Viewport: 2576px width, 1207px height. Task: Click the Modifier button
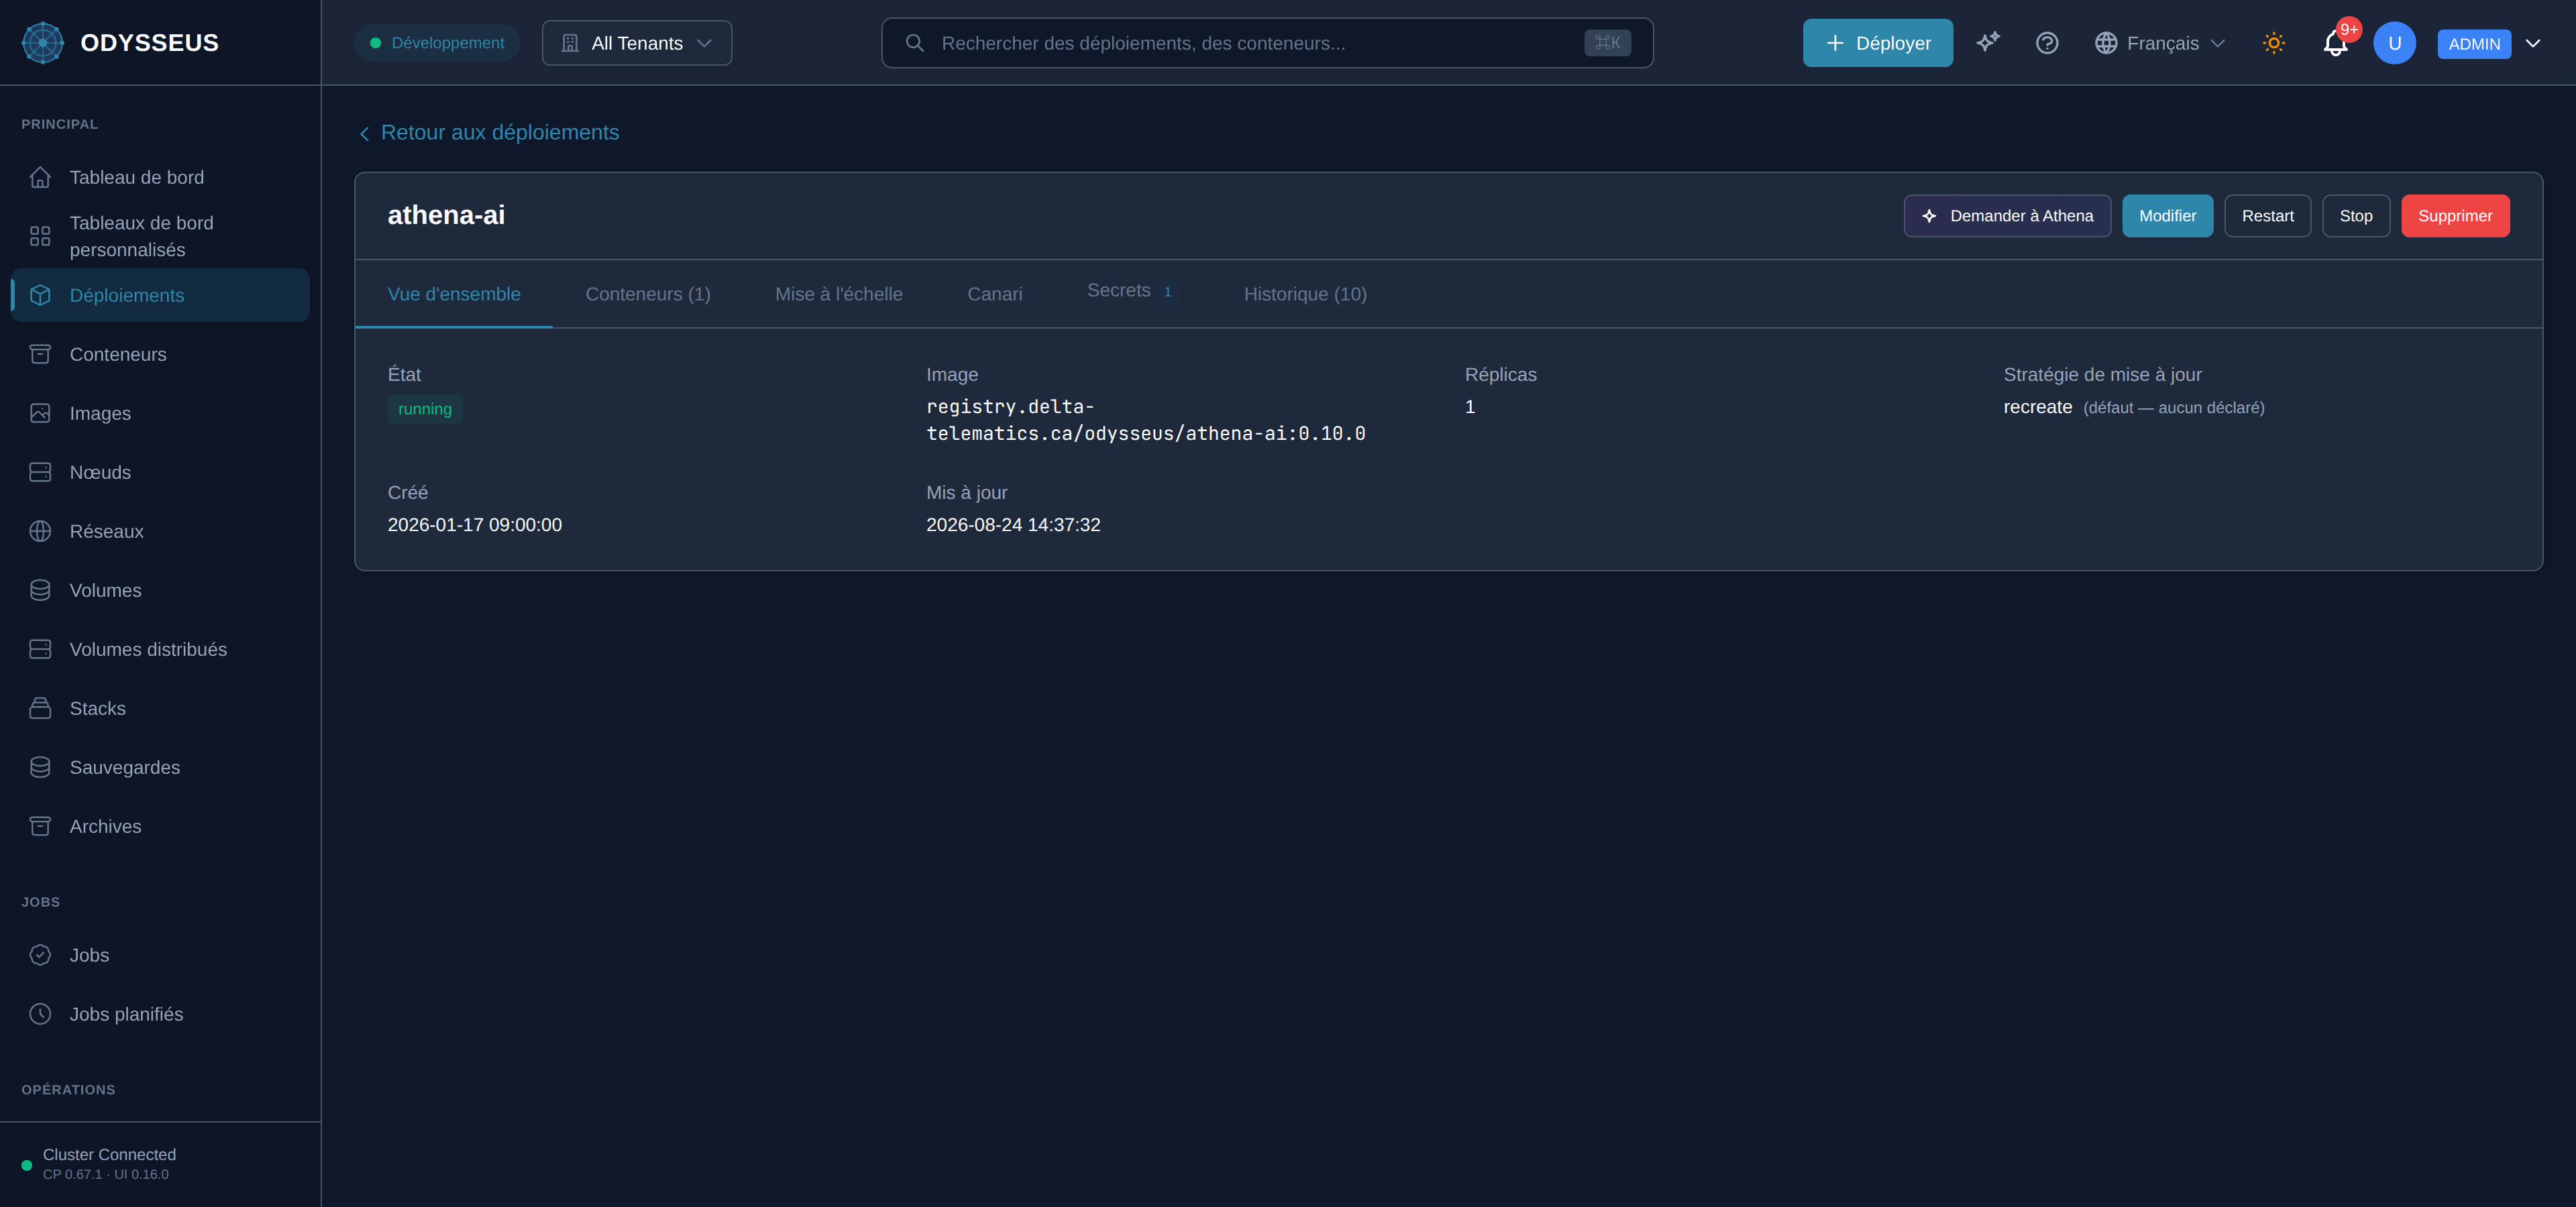[2167, 216]
